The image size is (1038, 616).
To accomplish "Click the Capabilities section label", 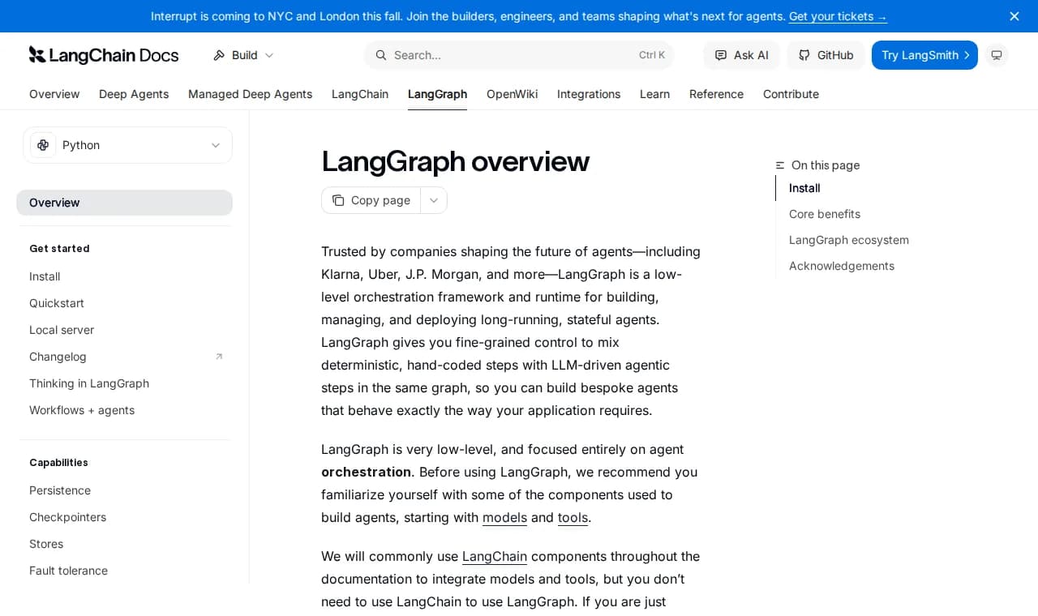I will [x=58, y=463].
